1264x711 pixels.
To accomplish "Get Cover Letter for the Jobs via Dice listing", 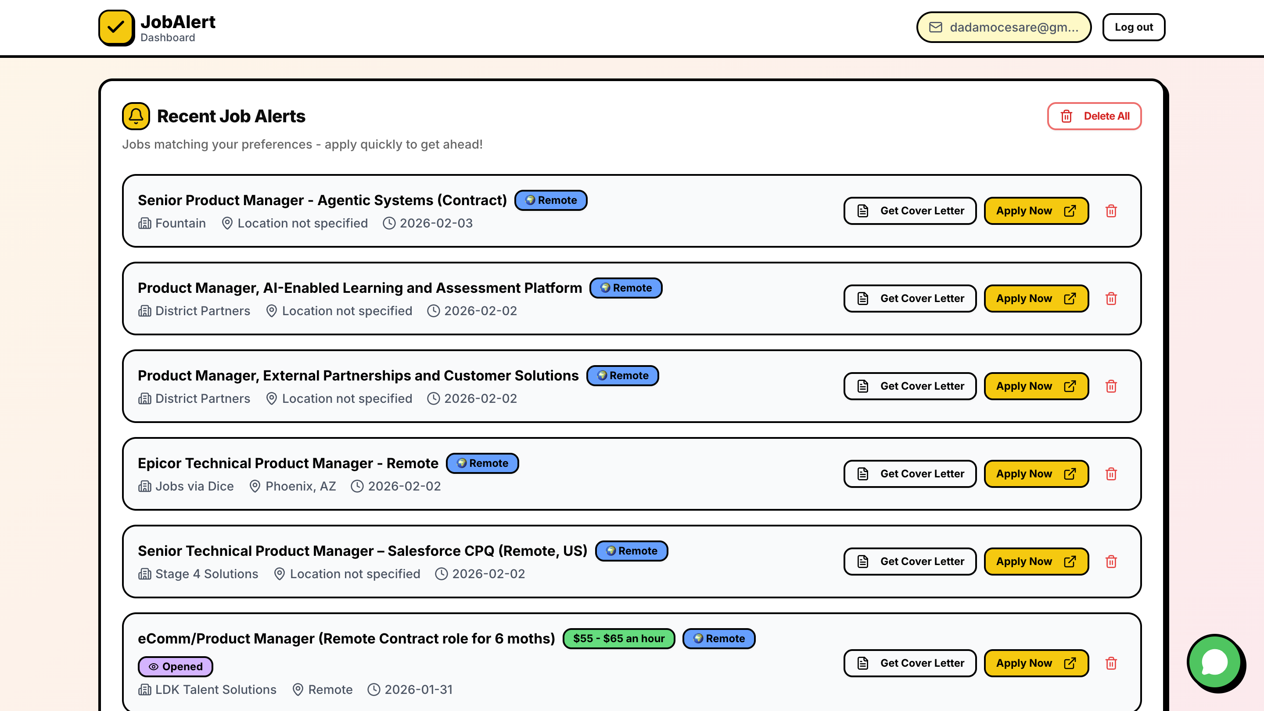I will [909, 473].
